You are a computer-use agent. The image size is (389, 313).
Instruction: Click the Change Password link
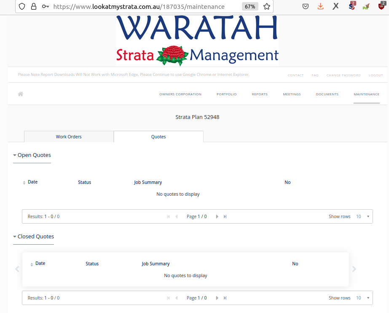343,75
